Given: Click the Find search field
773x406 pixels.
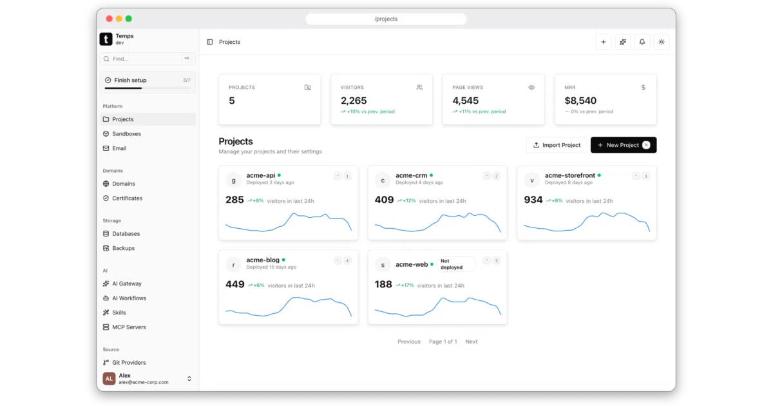Looking at the screenshot, I should (148, 59).
